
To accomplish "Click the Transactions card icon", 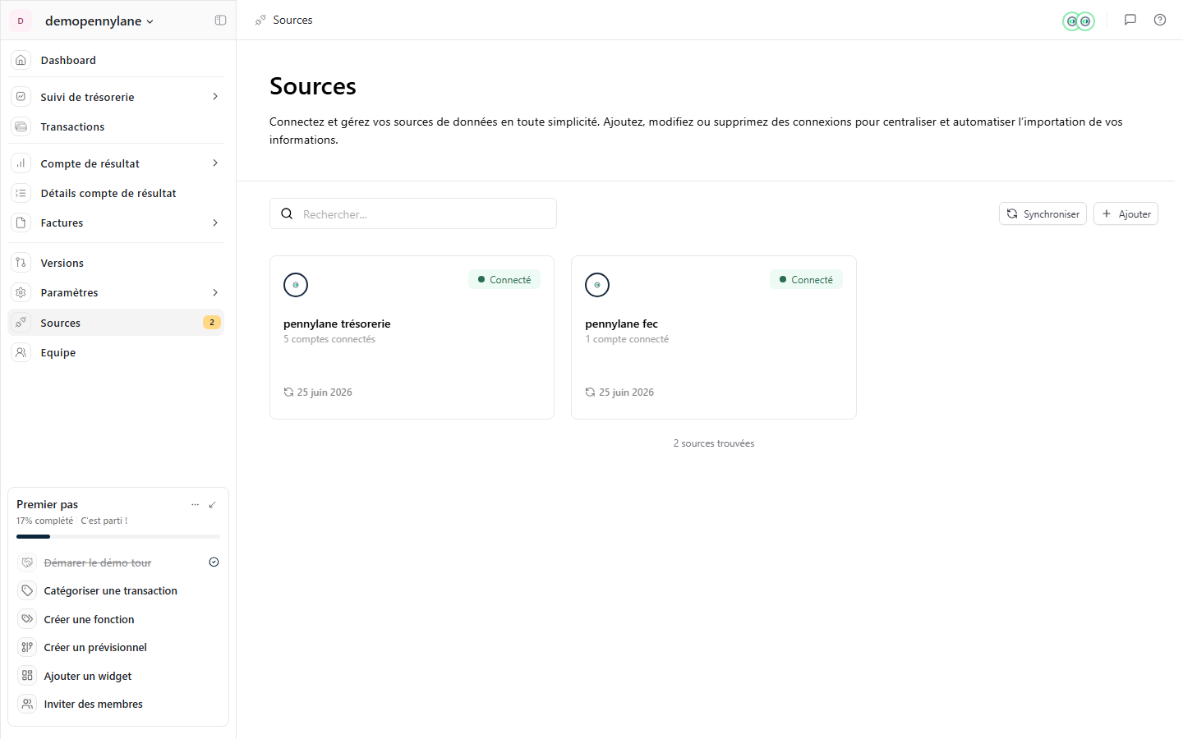I will (21, 126).
